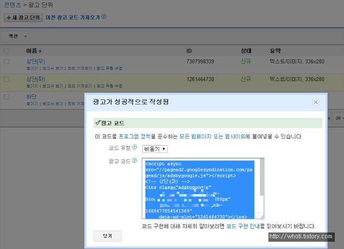Screen dimensions: 344x249
Task: Click 텍스트/이미지, 336x280 summary of 상단(좌)
Action: pos(297,79)
